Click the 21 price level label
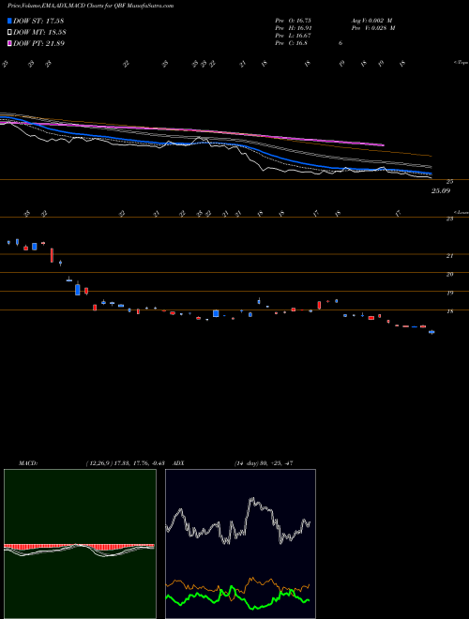The height and width of the screenshot is (619, 469). (449, 256)
